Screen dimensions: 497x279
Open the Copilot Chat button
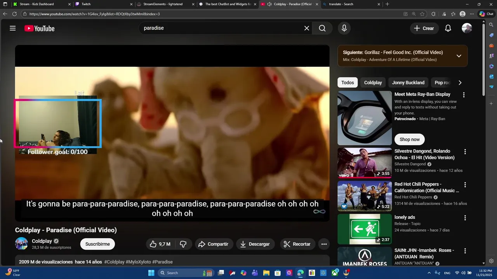click(486, 14)
